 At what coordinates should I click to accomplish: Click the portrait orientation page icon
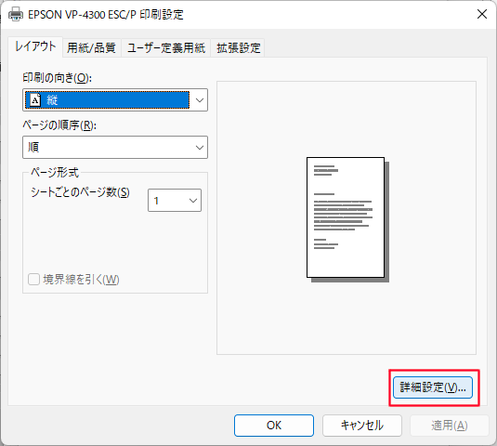tap(35, 100)
